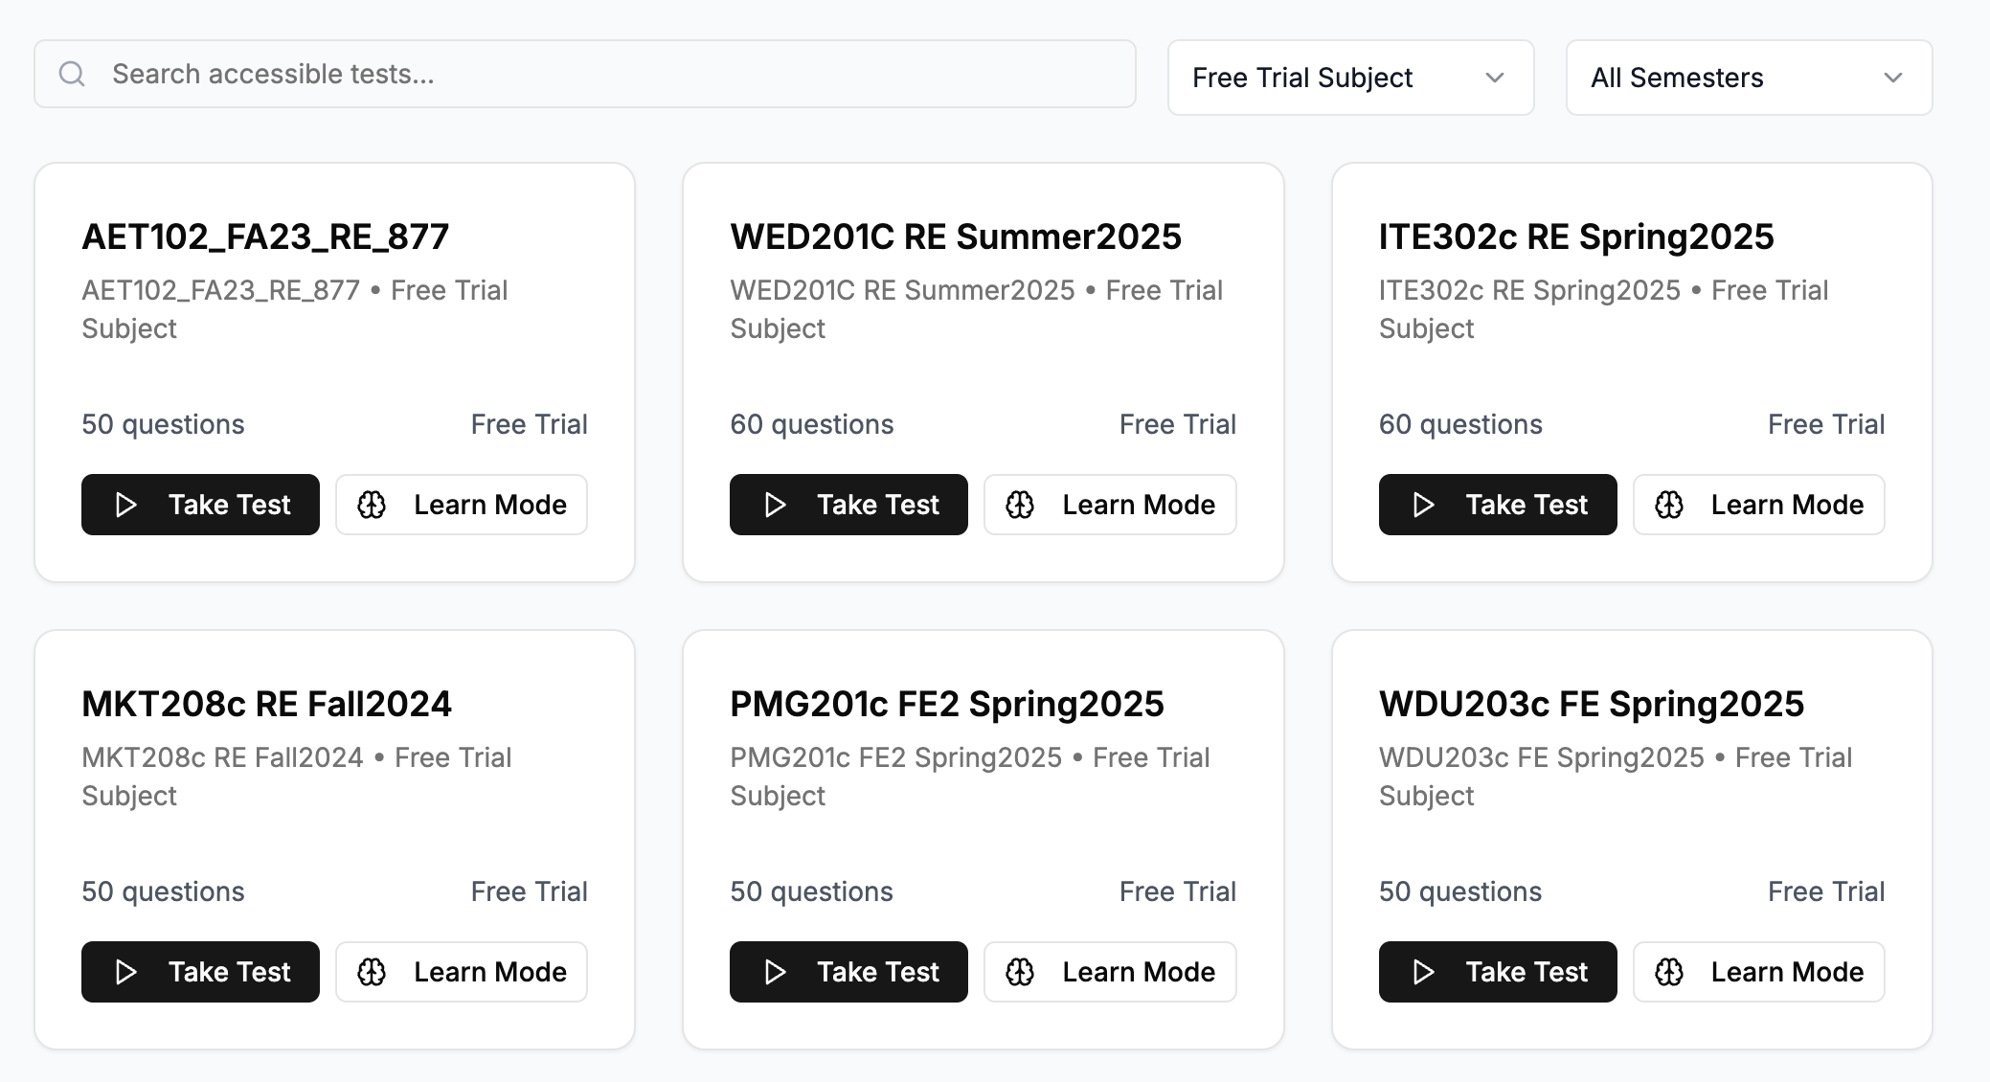Click brain icon on ITE302c RE Spring2025 card
Viewport: 1990px width, 1082px height.
(1669, 505)
